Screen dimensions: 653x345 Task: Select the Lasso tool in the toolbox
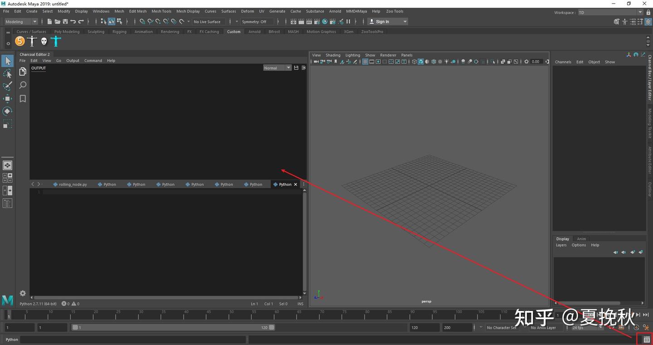[7, 73]
